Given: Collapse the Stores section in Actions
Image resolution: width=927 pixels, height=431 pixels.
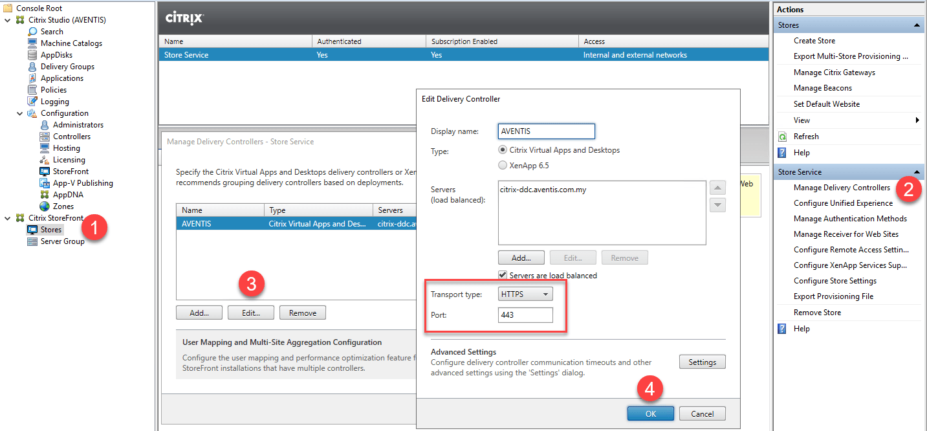Looking at the screenshot, I should coord(917,25).
